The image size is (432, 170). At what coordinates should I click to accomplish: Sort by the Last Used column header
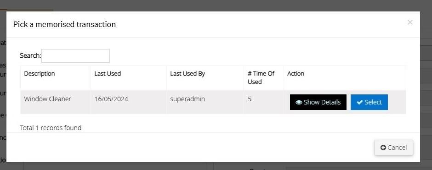point(108,74)
